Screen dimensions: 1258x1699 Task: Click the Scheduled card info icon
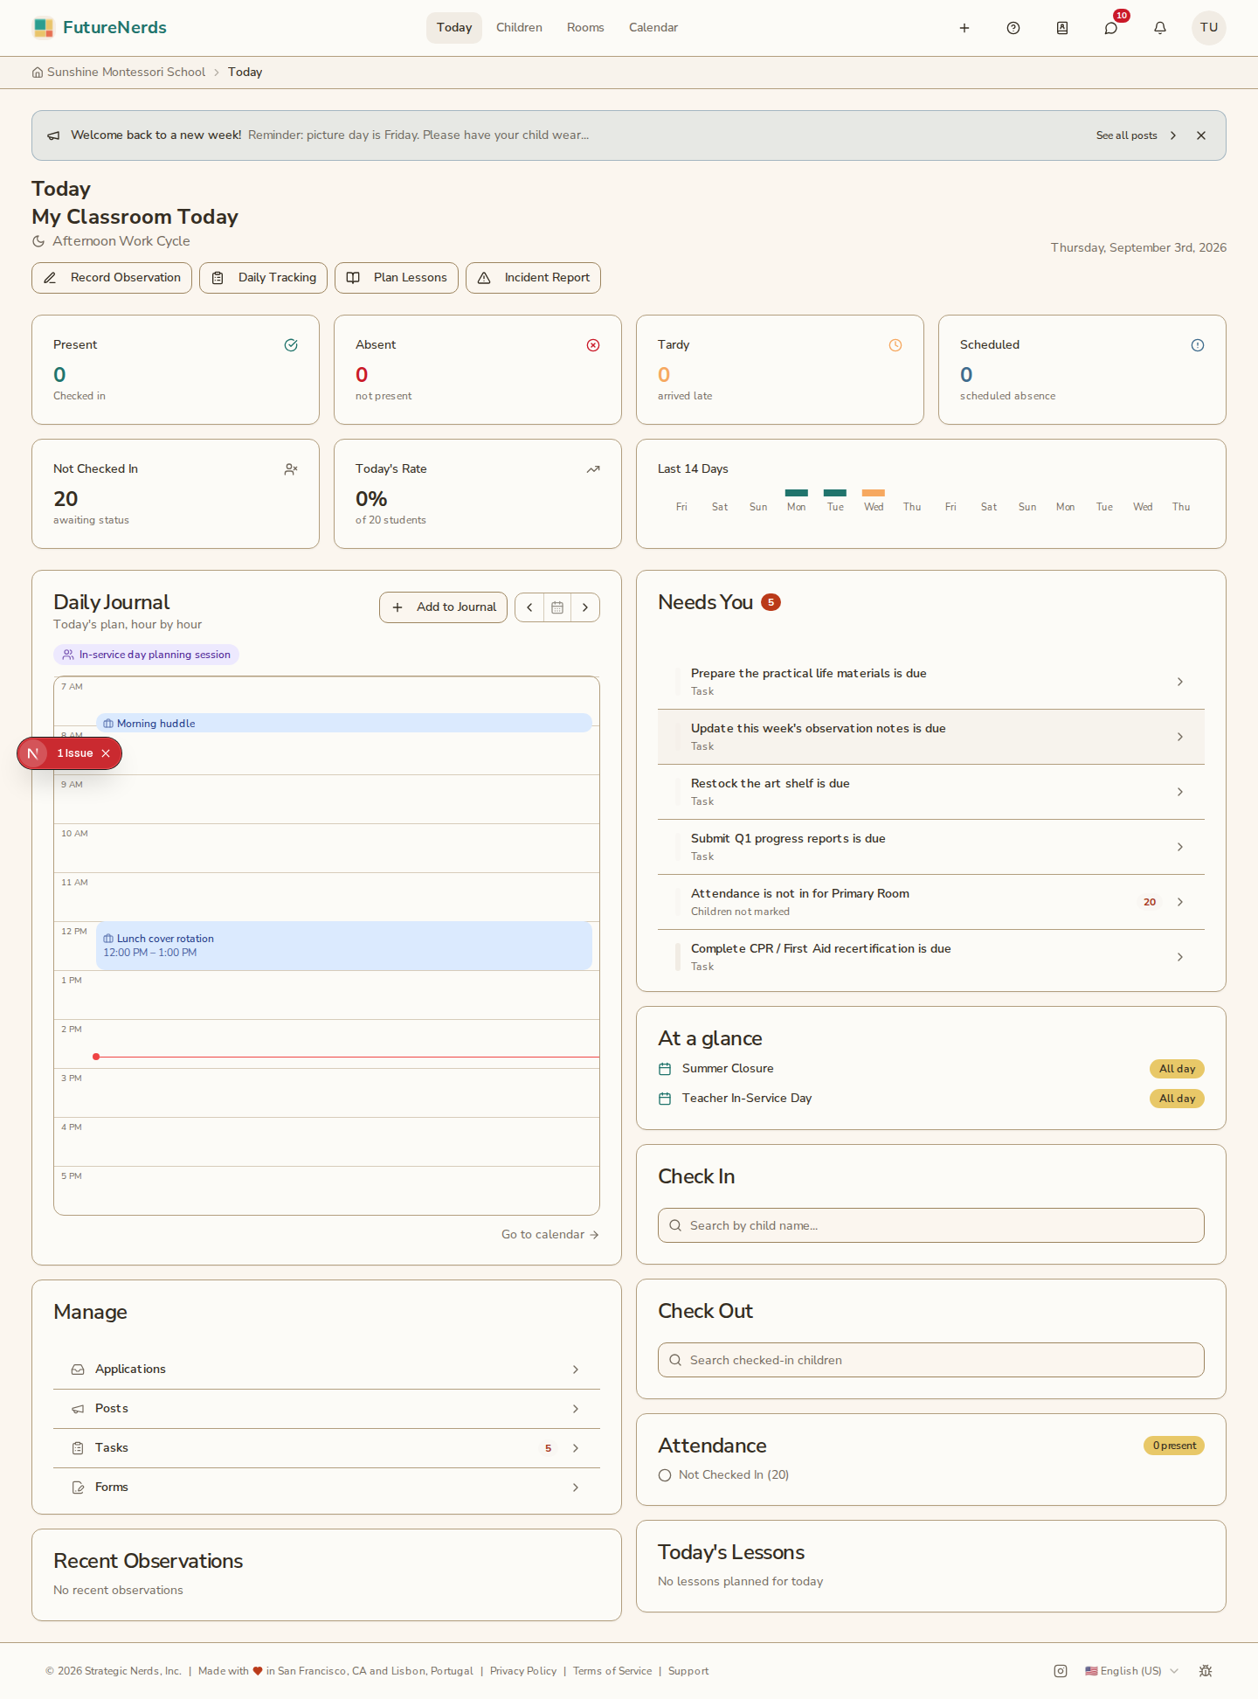click(x=1198, y=345)
